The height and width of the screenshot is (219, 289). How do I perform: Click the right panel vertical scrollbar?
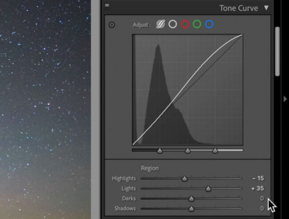click(x=277, y=51)
